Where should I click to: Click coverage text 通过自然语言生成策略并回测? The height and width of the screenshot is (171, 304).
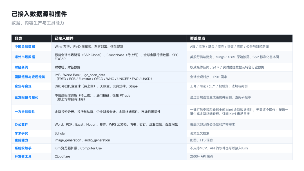[220, 97]
